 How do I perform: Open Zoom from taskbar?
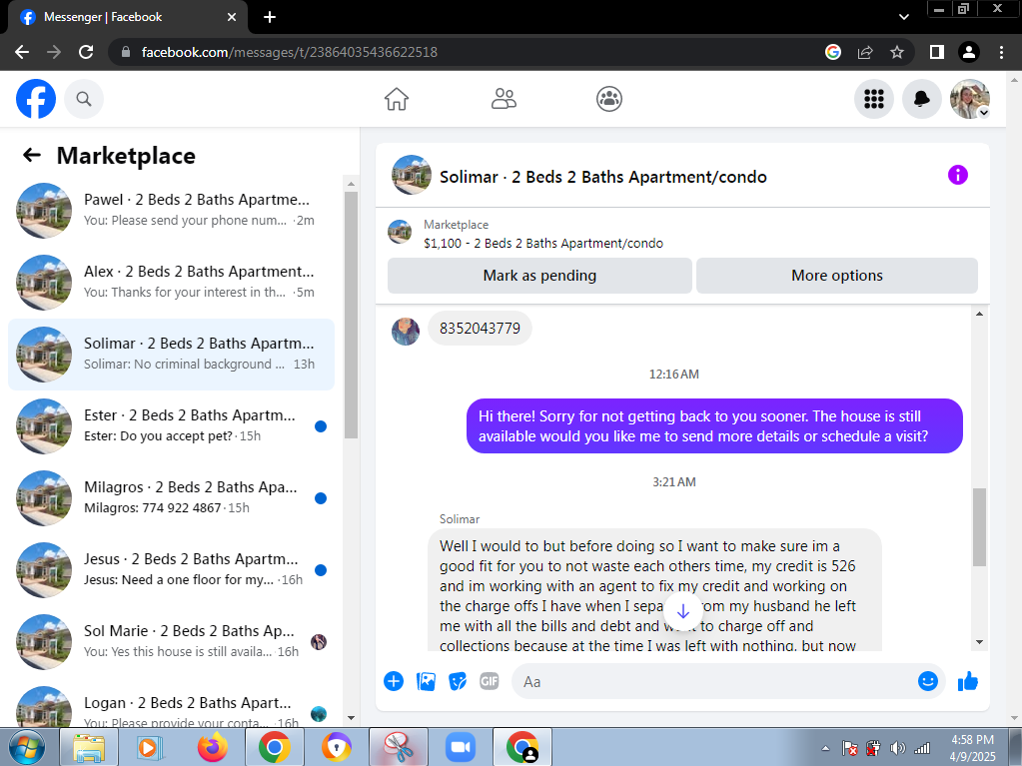[461, 748]
